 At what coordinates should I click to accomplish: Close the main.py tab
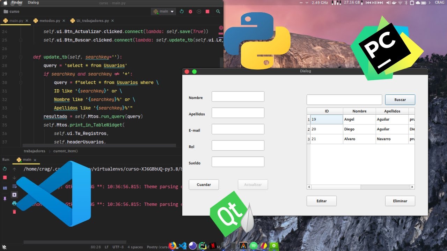27,21
